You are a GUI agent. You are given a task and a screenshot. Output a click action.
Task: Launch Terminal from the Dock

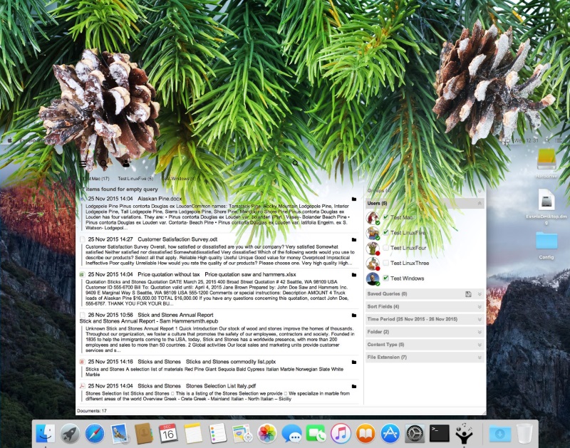(439, 434)
